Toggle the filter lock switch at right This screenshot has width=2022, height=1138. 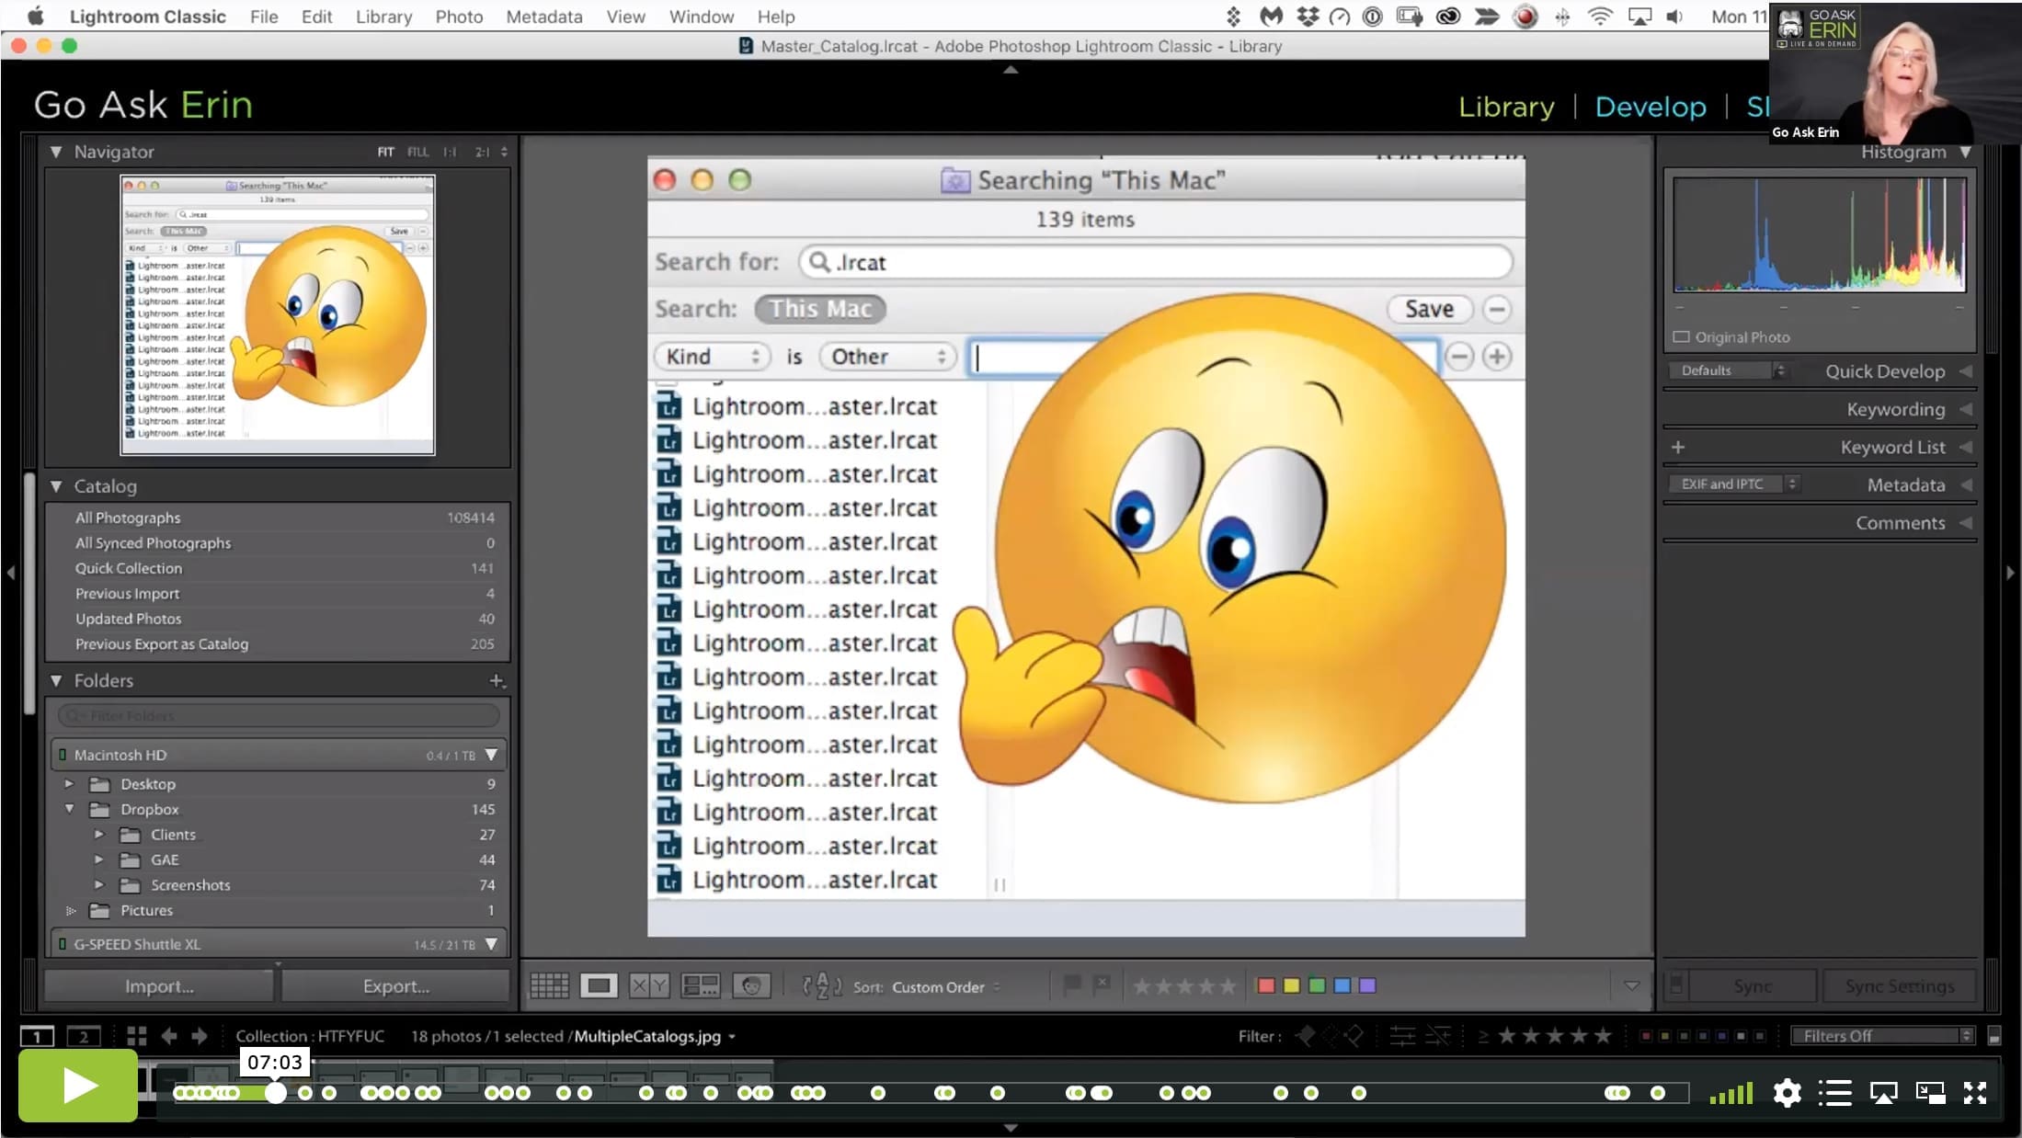(1993, 1036)
